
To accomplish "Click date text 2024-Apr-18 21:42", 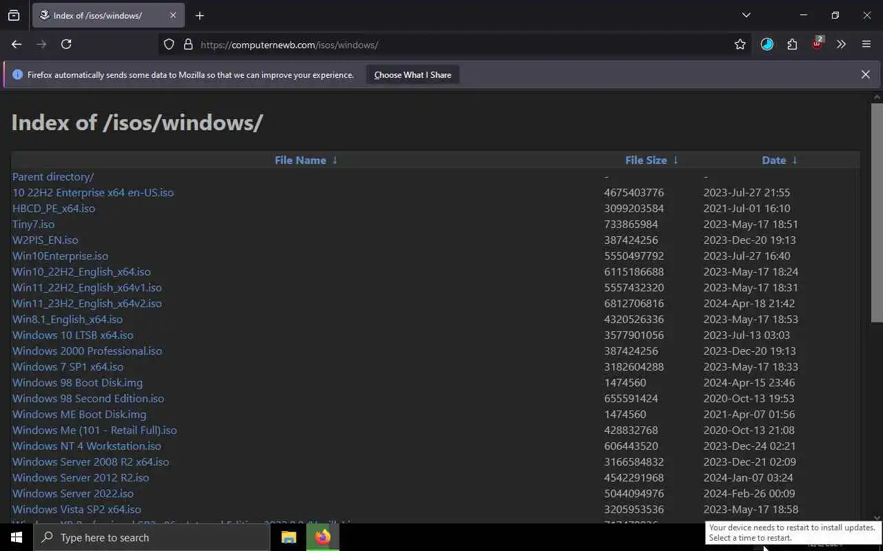I will pyautogui.click(x=749, y=304).
